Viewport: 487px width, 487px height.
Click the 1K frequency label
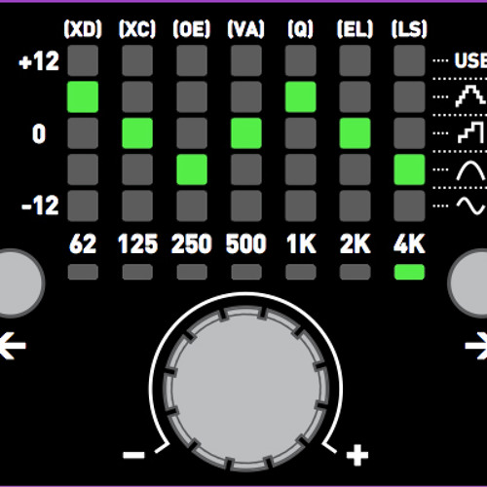click(x=301, y=244)
